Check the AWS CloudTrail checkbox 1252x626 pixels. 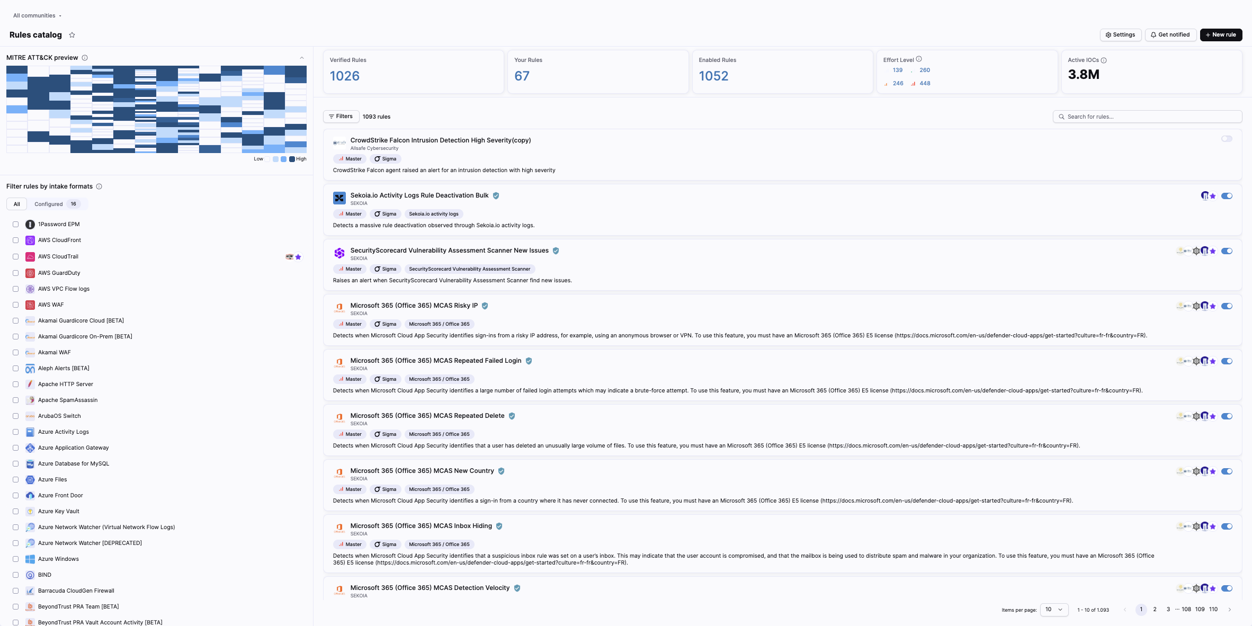point(16,257)
